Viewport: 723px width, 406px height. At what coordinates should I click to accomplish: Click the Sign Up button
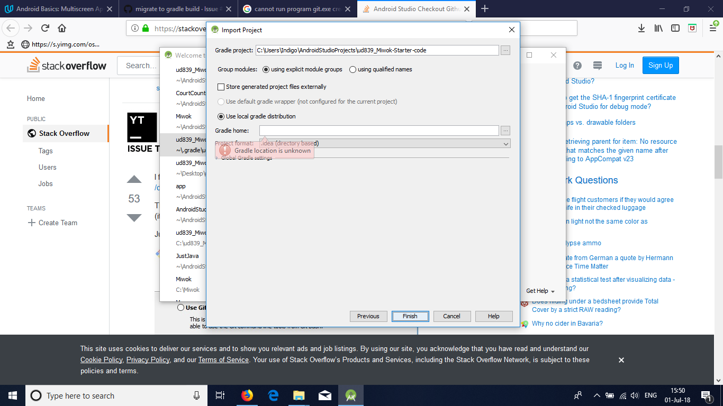pyautogui.click(x=660, y=65)
